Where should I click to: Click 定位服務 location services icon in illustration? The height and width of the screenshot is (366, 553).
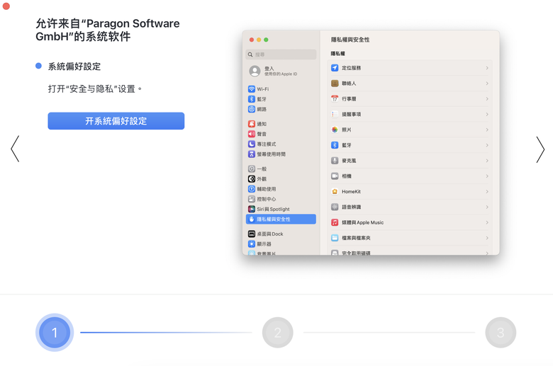(335, 68)
